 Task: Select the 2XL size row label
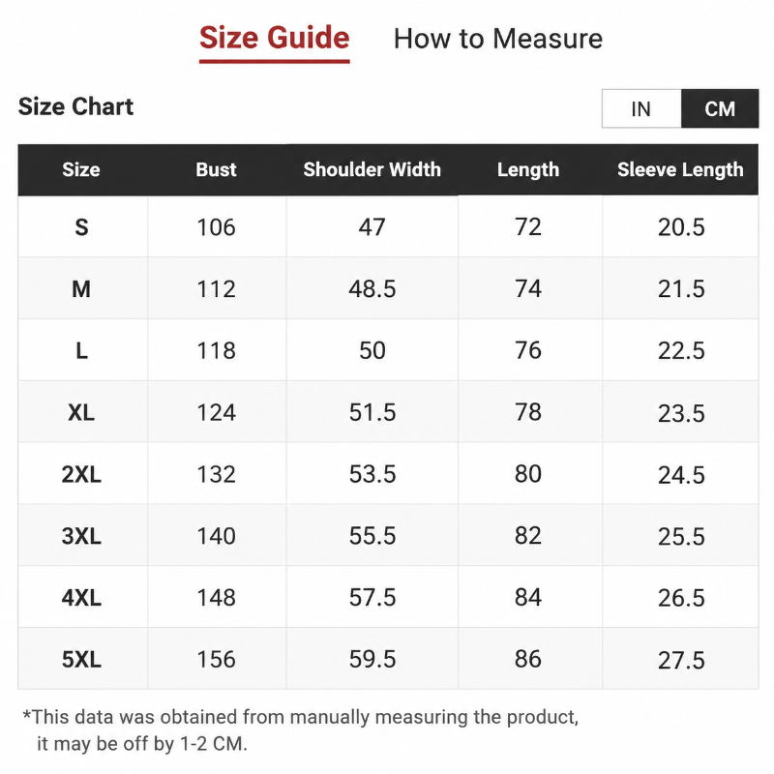click(81, 474)
